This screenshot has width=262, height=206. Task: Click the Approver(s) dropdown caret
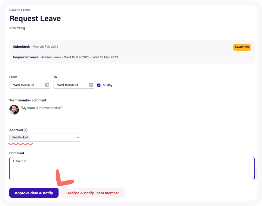(78, 137)
